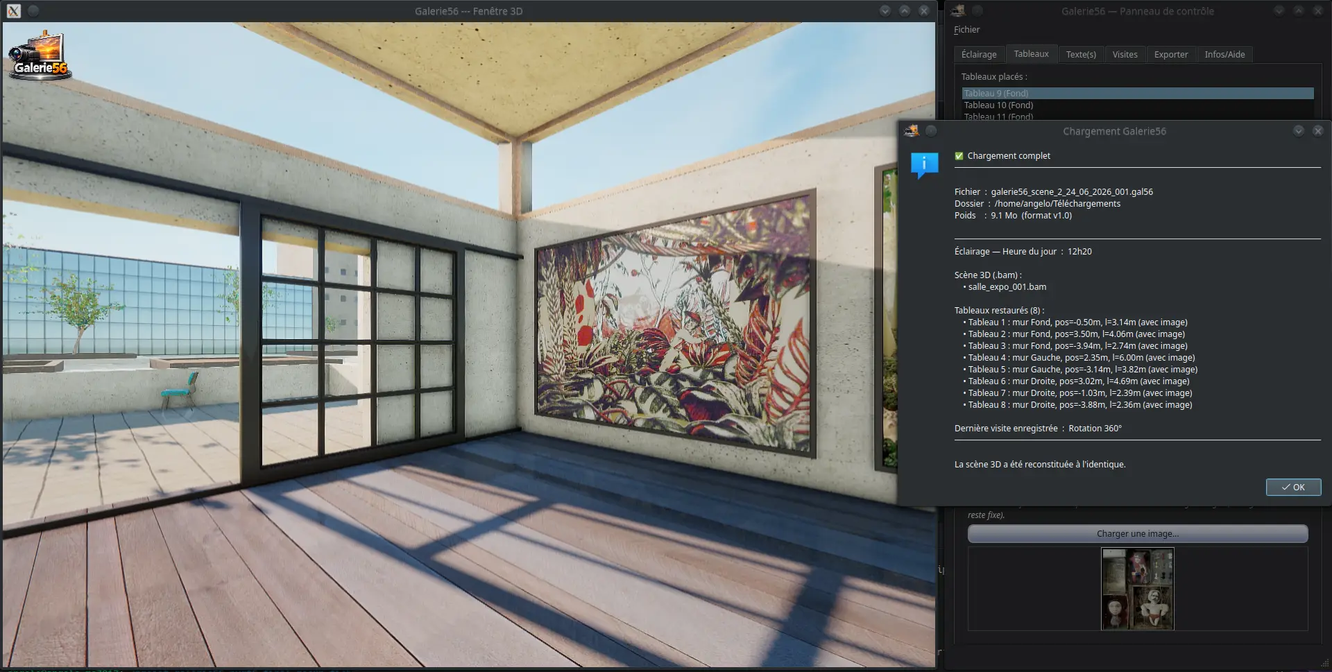Click the blue information icon in the loading dialog
1332x672 pixels.
click(x=924, y=165)
